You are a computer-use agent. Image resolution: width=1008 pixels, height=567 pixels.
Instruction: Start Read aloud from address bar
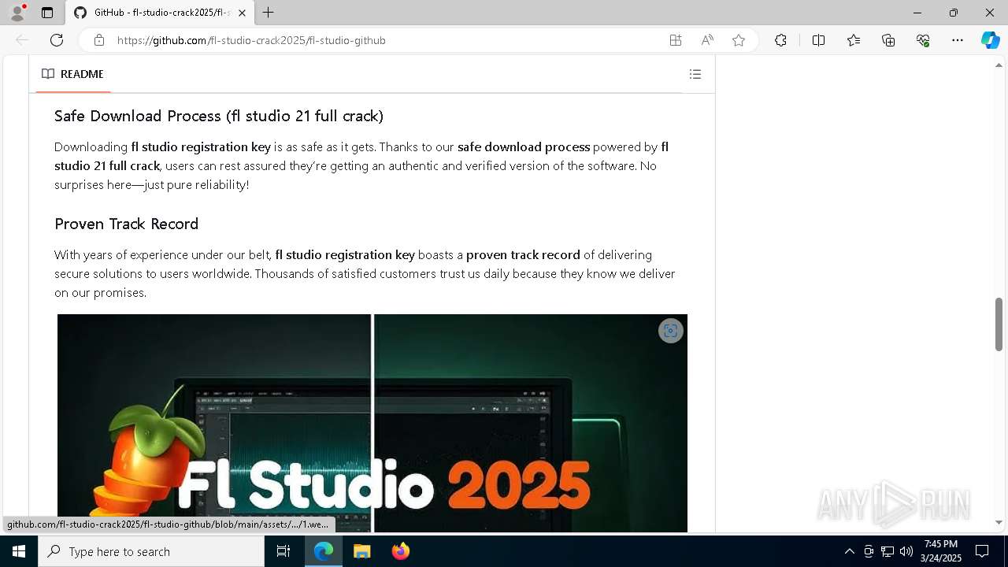(707, 40)
